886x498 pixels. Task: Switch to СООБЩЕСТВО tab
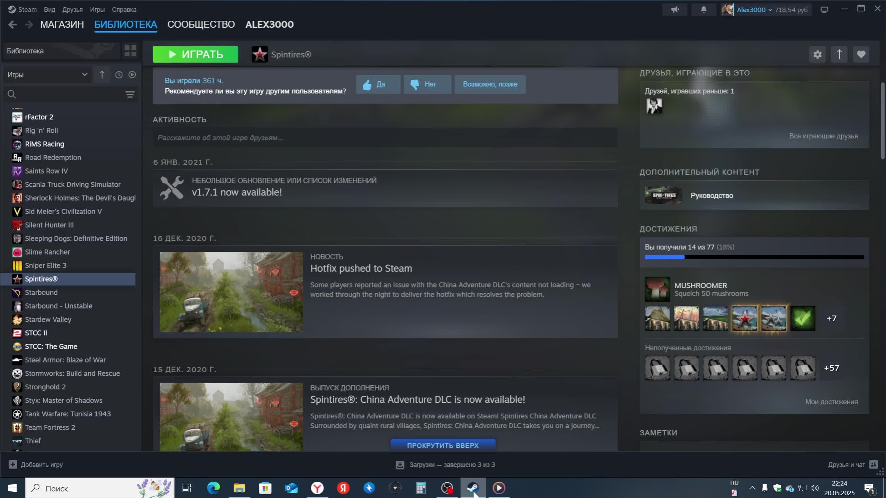coord(201,25)
